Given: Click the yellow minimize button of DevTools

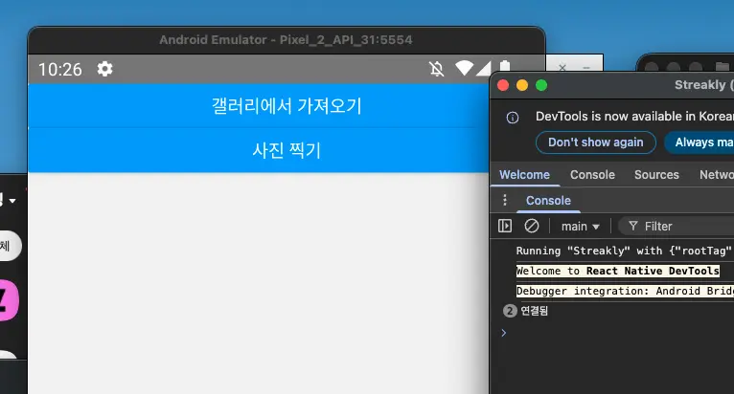Looking at the screenshot, I should 522,85.
